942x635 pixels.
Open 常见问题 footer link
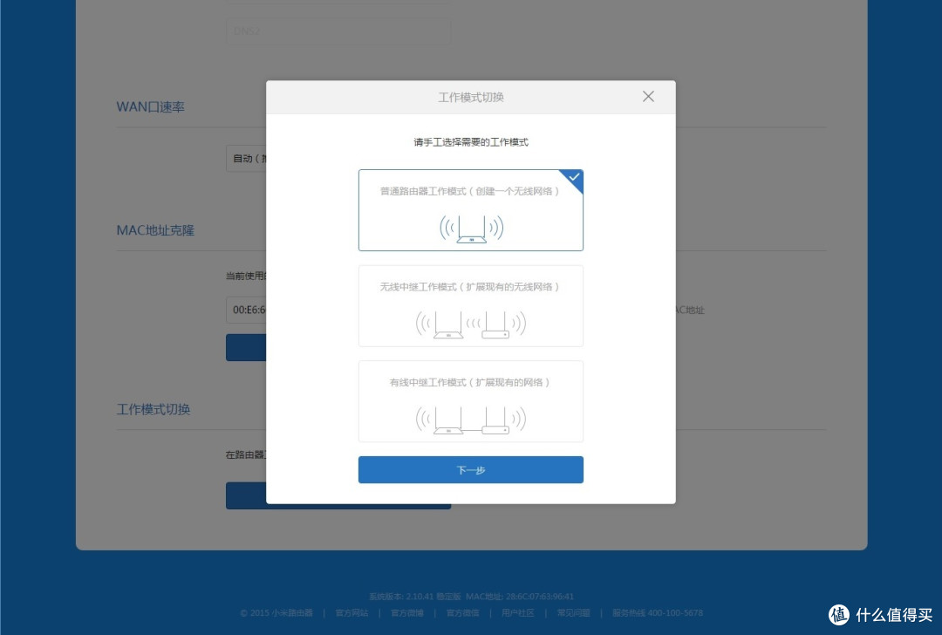pos(572,613)
